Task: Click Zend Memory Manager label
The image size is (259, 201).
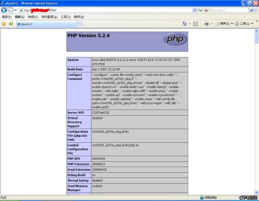Action: point(77,188)
